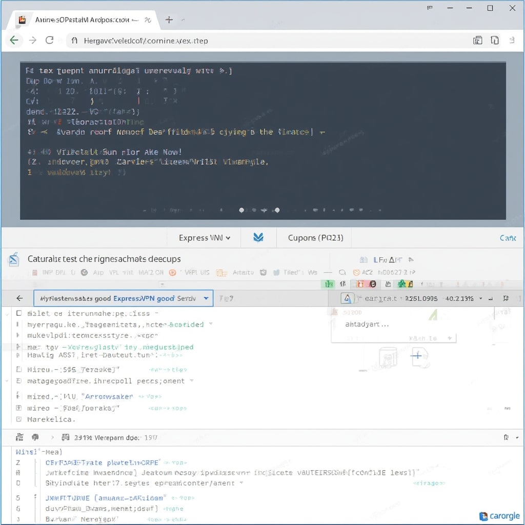Tick the checkbox beside 'Marekelica'

19,419
